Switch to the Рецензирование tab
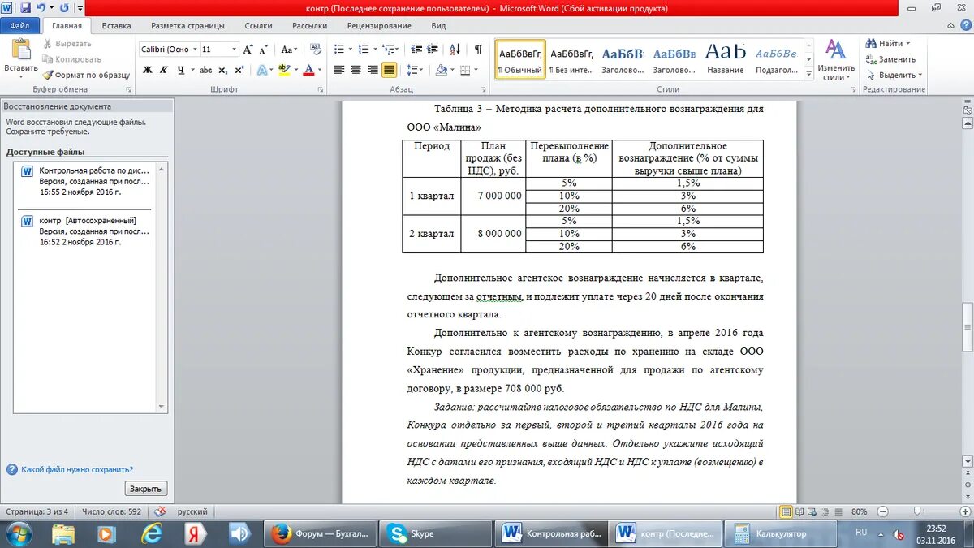The image size is (974, 548). click(379, 26)
